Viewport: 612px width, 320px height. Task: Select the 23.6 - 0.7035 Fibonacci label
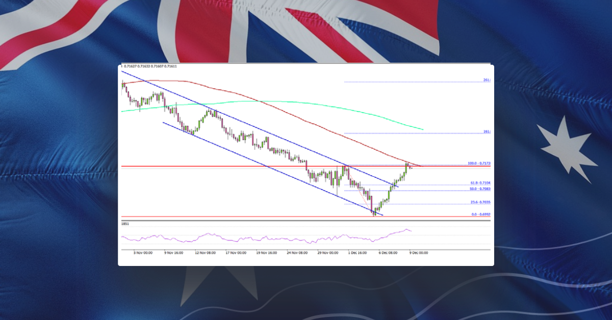click(x=480, y=203)
